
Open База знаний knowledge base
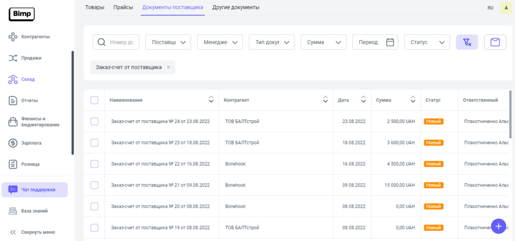coord(35,211)
